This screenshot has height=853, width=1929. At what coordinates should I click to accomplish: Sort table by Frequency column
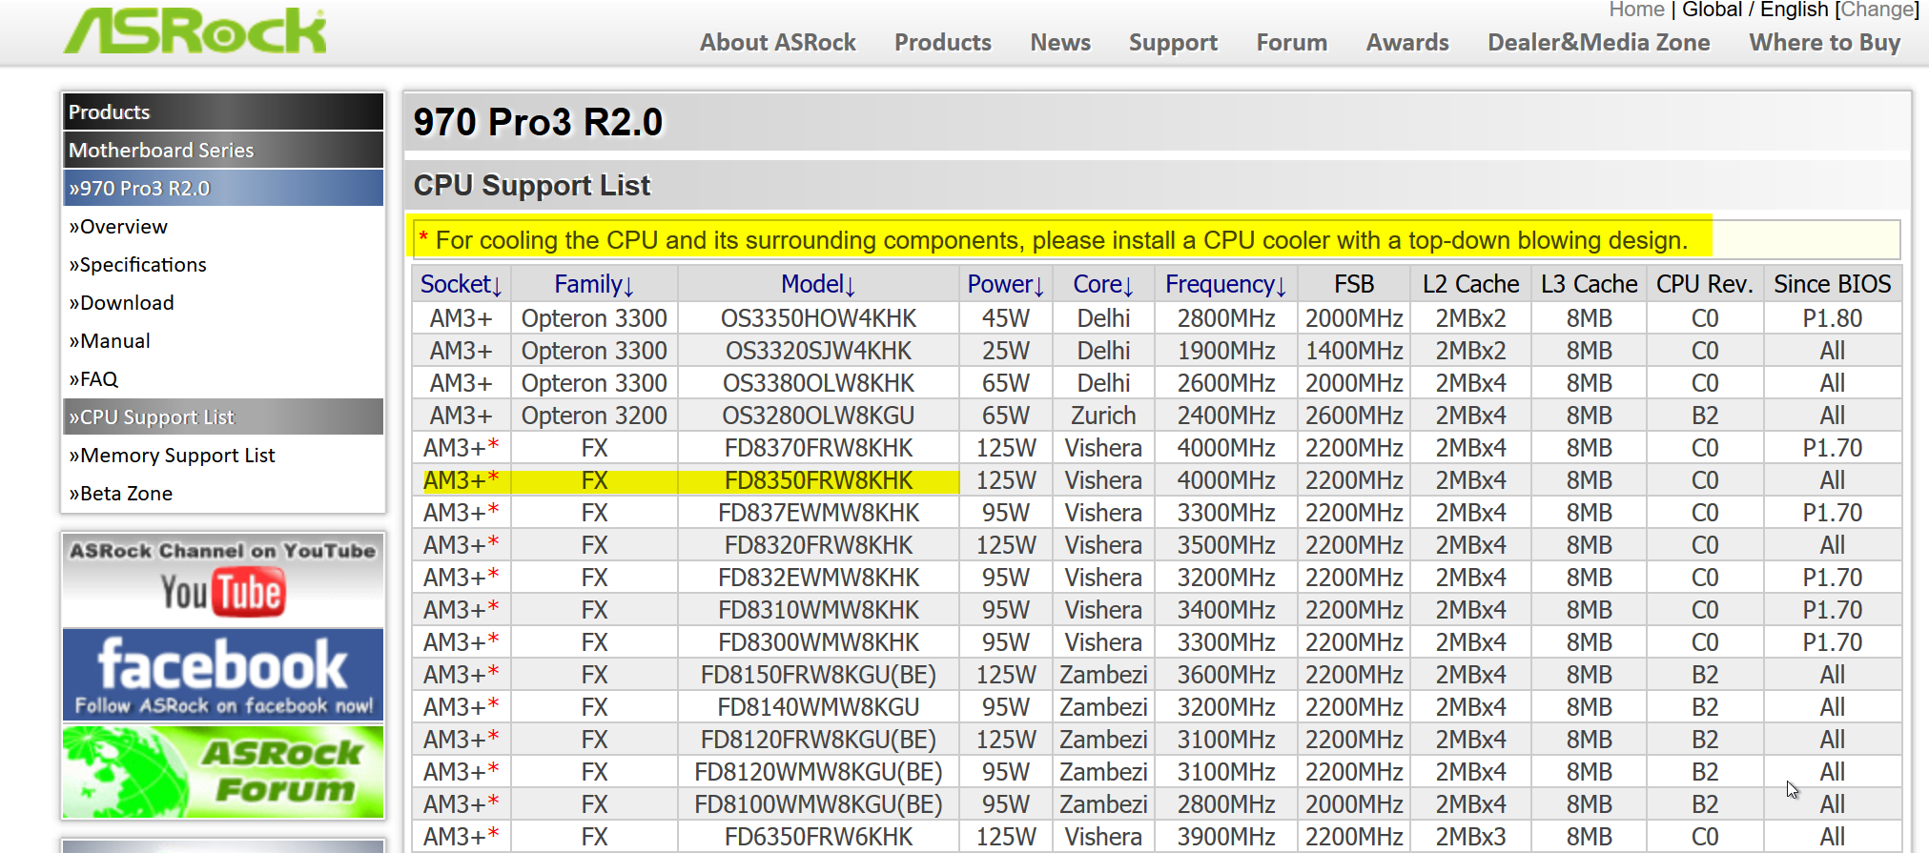click(x=1225, y=284)
